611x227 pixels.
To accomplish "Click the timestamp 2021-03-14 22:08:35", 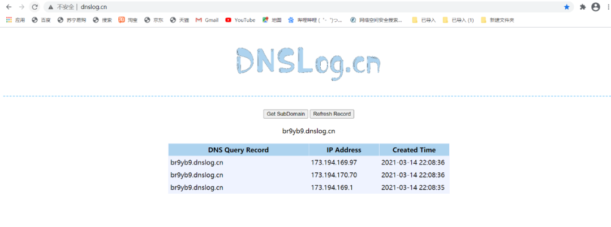I will point(412,187).
